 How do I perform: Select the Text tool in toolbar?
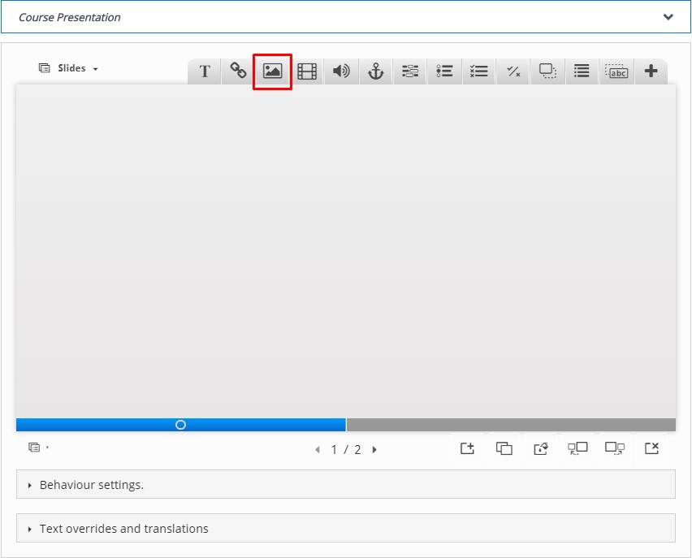point(205,71)
